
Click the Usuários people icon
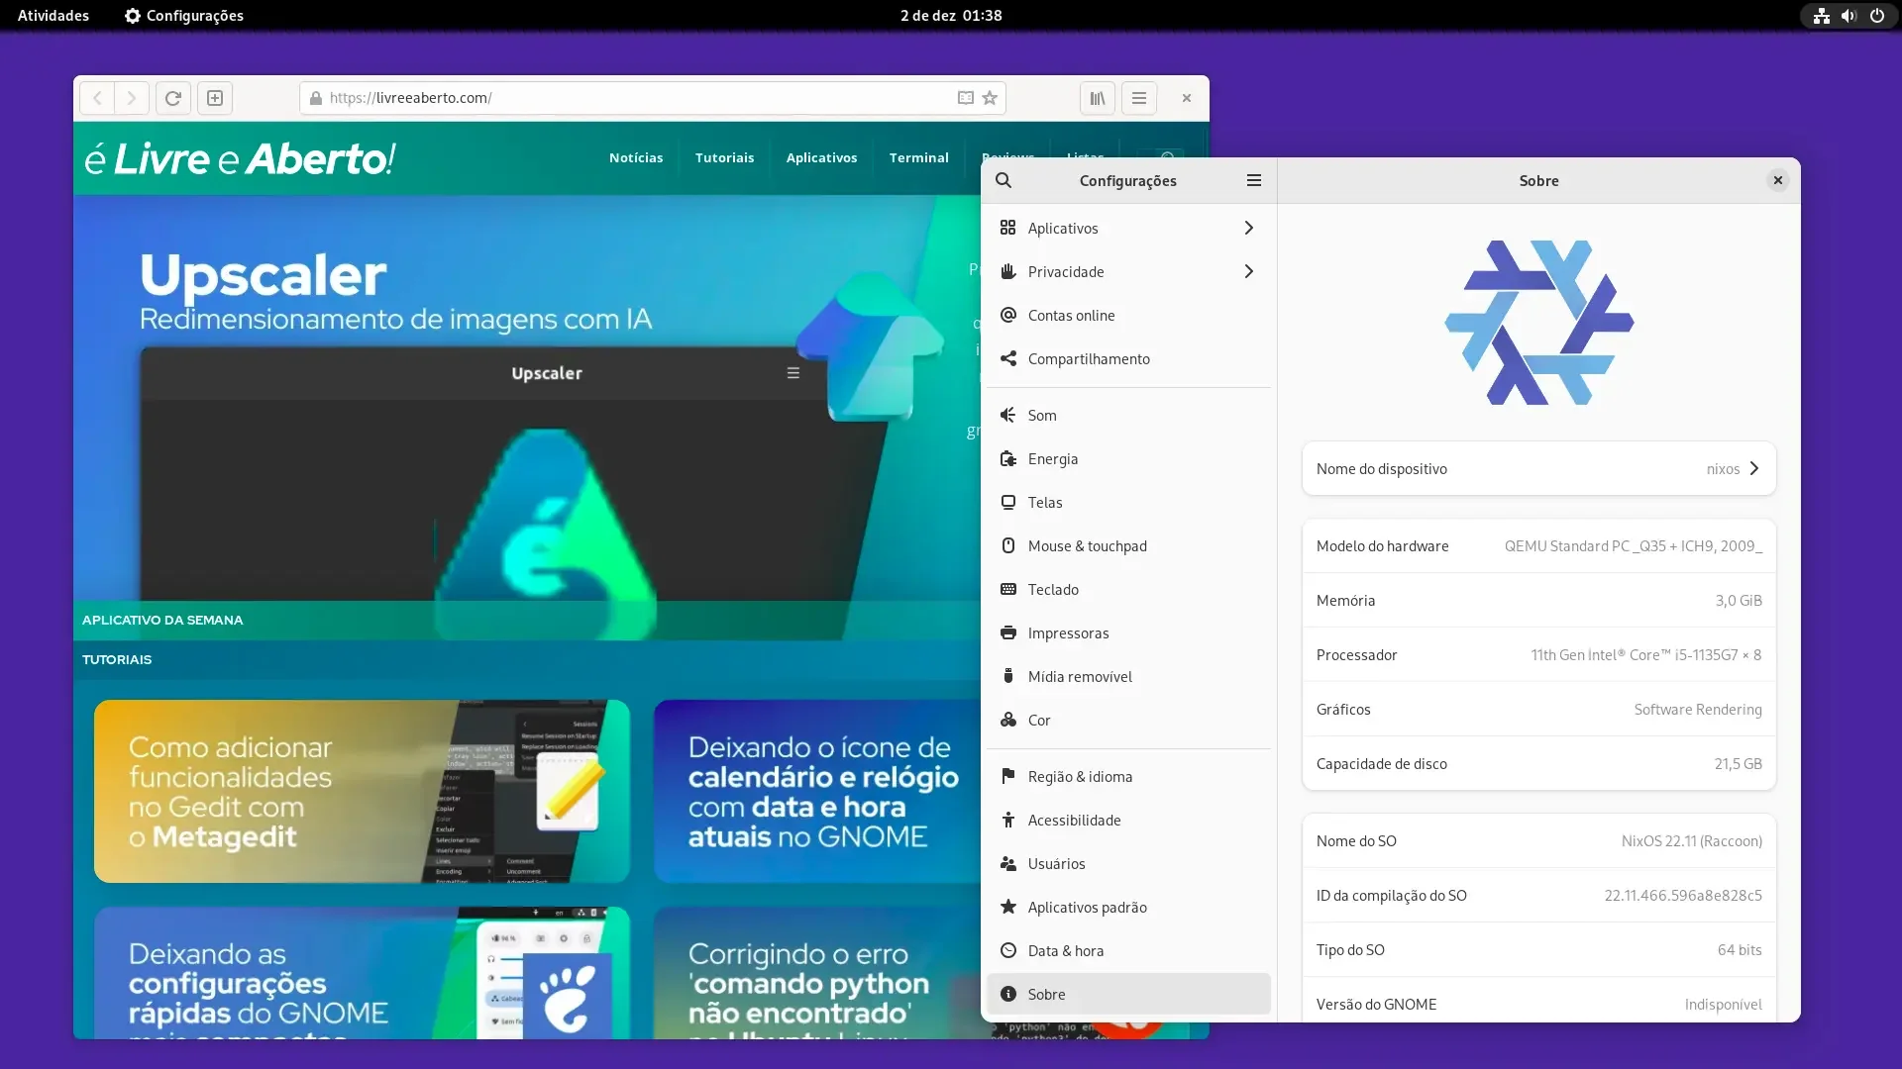(x=1008, y=863)
